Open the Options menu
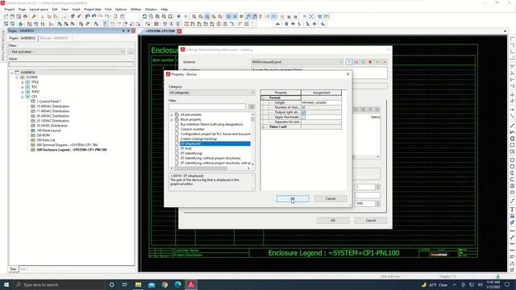The image size is (516, 290). coord(121,9)
